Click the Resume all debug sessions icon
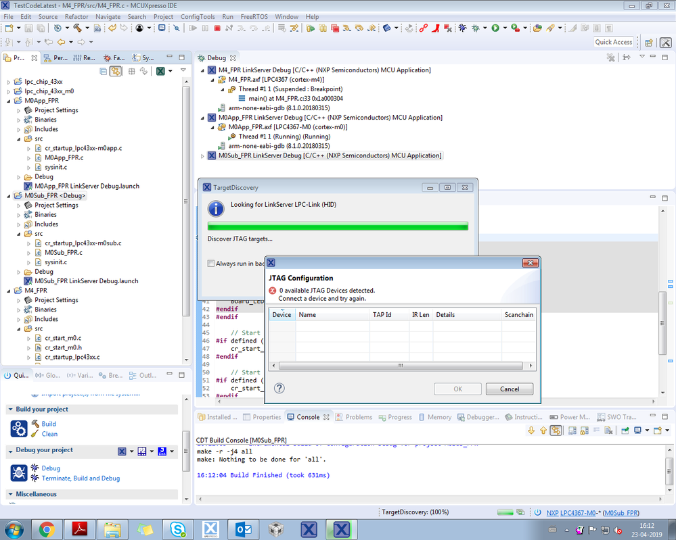 coord(311,28)
